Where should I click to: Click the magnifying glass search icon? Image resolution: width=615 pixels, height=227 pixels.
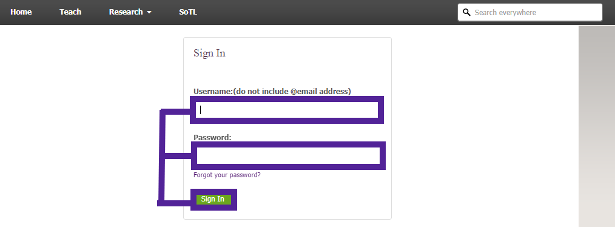click(x=466, y=12)
